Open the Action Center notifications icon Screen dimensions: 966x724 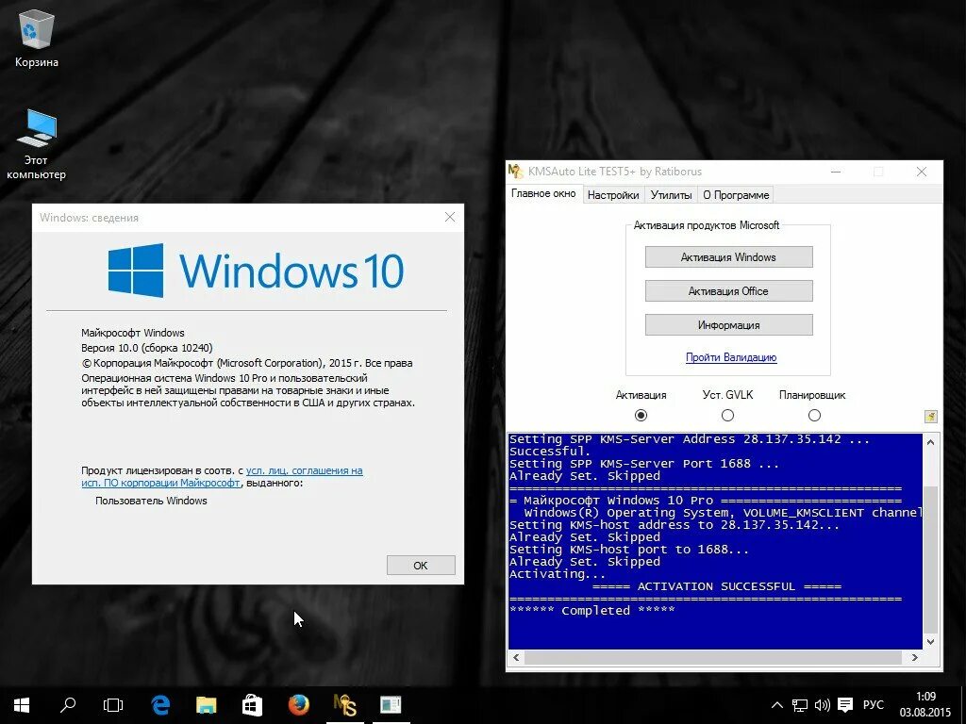tap(845, 705)
